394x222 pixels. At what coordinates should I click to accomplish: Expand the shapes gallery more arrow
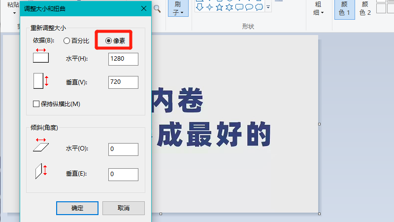click(268, 7)
